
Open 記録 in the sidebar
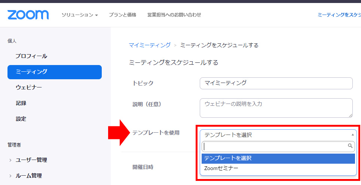point(21,103)
